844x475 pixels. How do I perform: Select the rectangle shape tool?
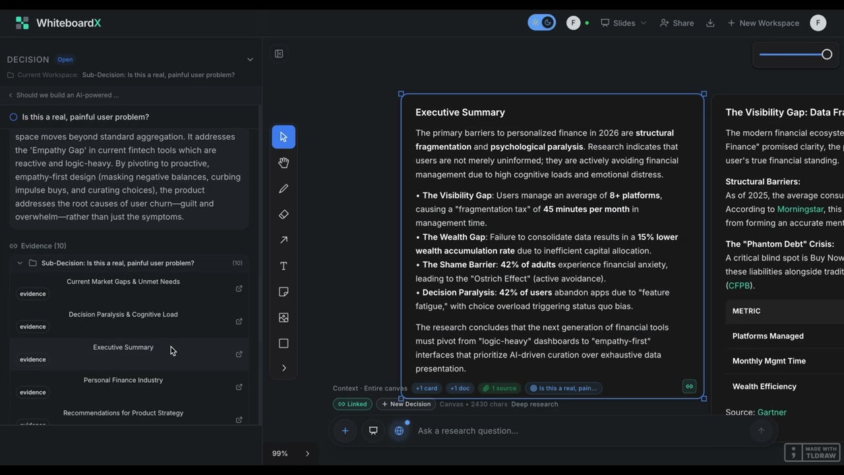coord(284,343)
